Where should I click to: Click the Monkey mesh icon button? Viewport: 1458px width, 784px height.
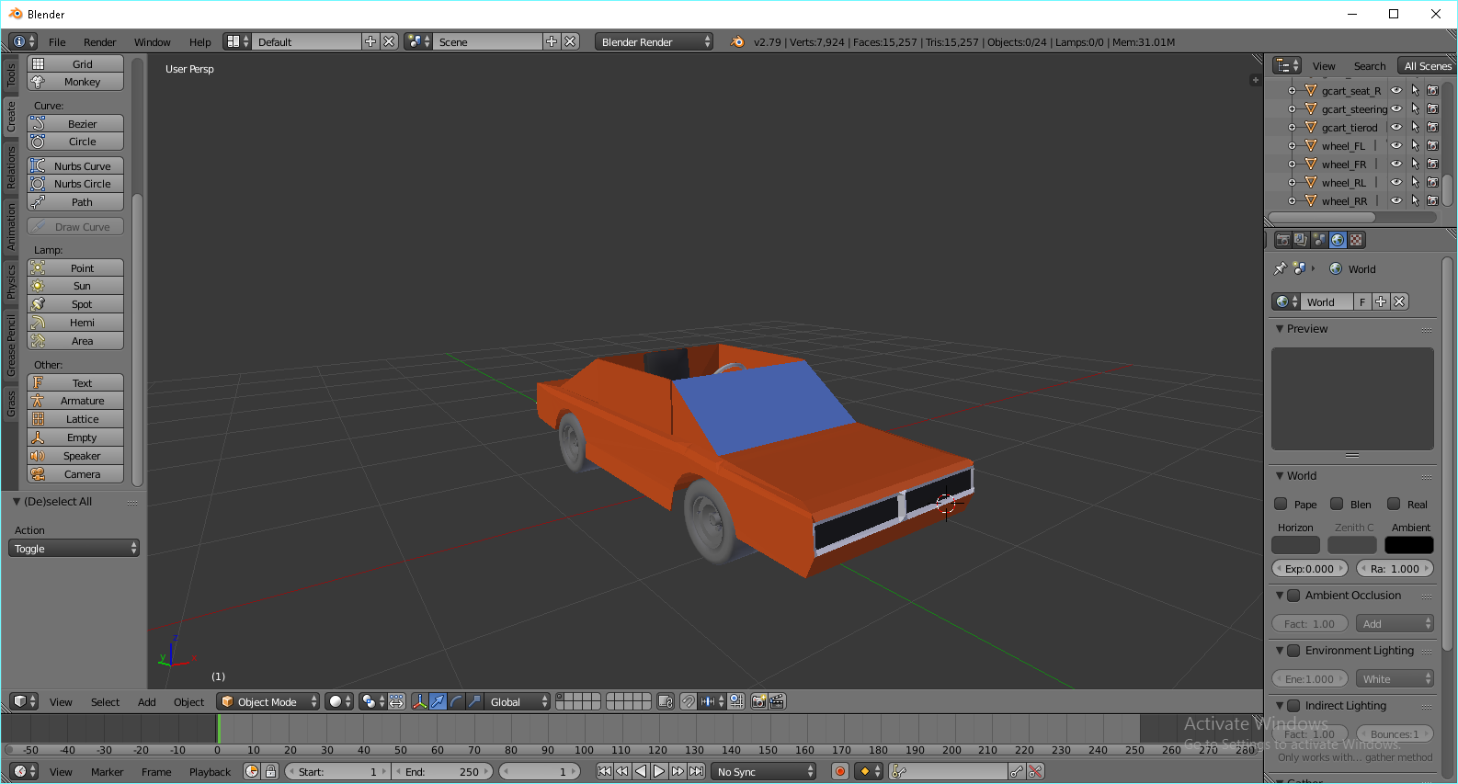coord(75,82)
